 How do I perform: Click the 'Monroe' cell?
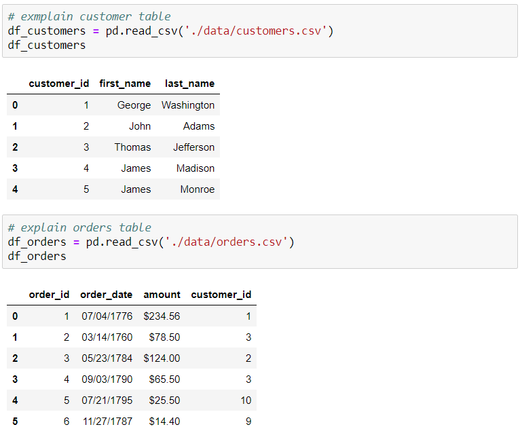[x=198, y=189]
